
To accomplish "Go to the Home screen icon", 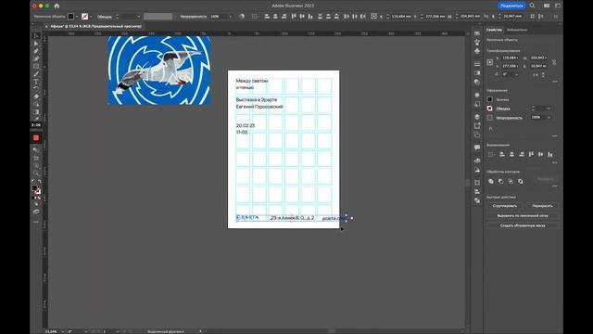I will point(57,6).
